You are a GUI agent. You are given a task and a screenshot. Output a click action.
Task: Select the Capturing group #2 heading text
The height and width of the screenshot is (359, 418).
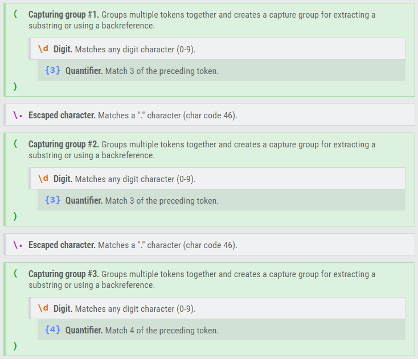(x=64, y=145)
